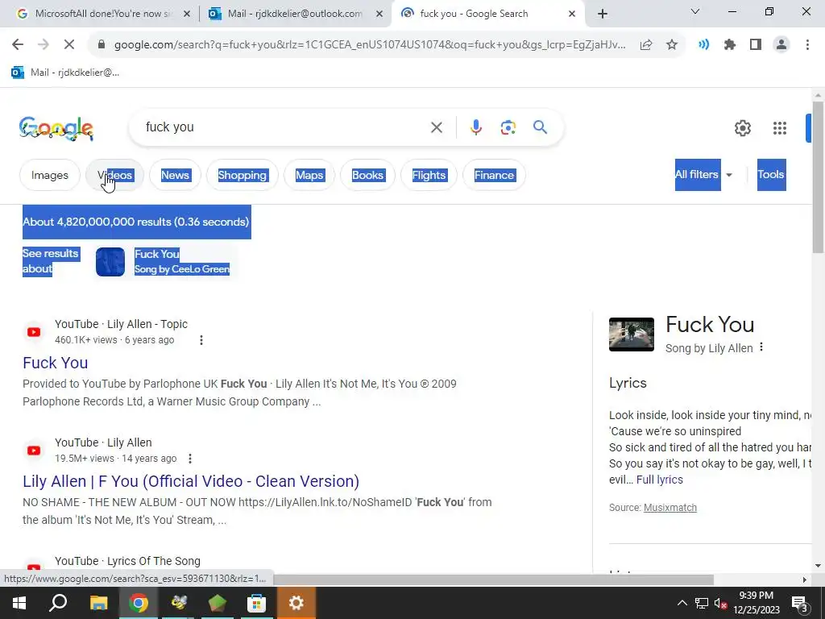The height and width of the screenshot is (619, 825).
Task: Go to the Google homepage logo
Action: click(56, 129)
